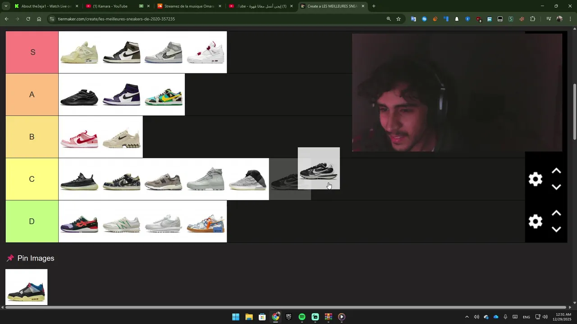577x324 pixels.
Task: Open green S extension icon
Action: (511, 19)
